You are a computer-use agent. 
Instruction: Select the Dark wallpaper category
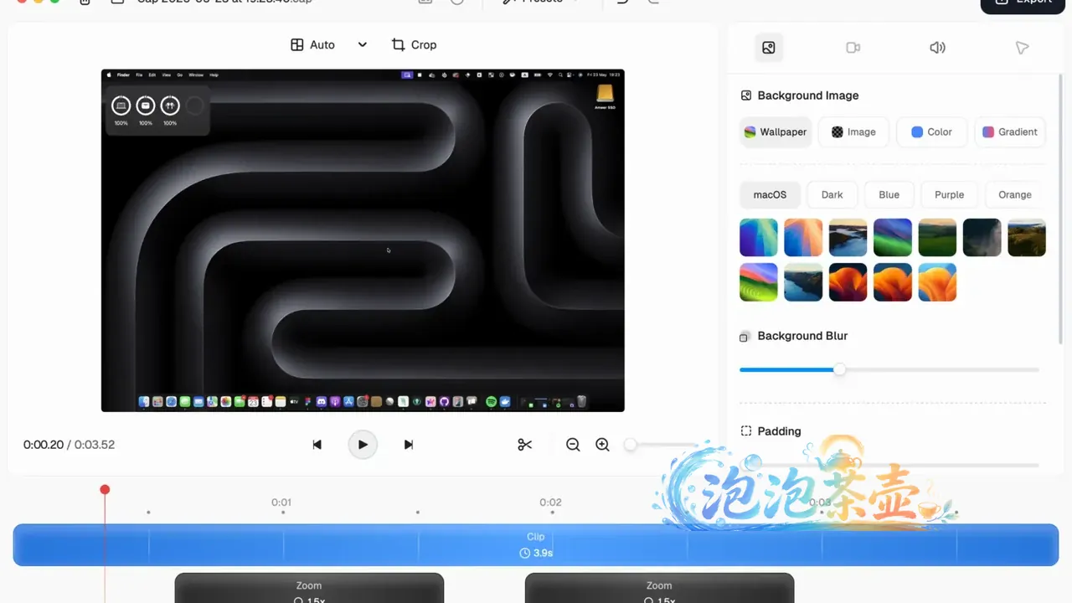pos(832,194)
